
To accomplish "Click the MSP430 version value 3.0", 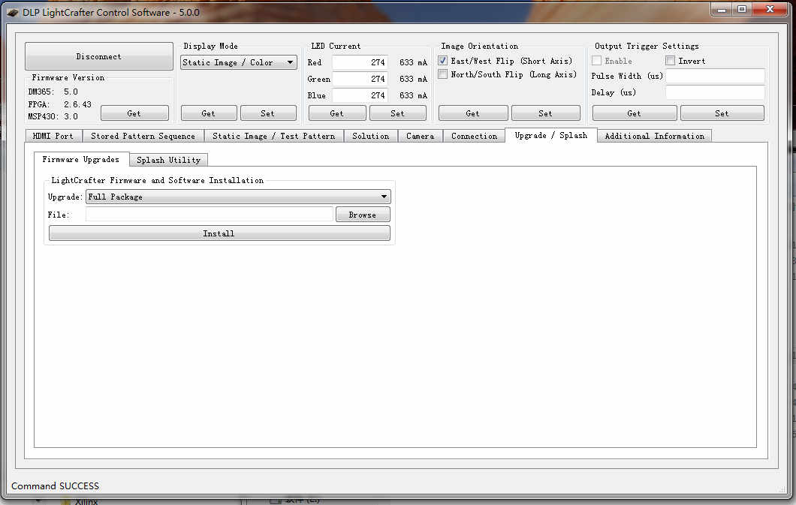I will click(71, 116).
